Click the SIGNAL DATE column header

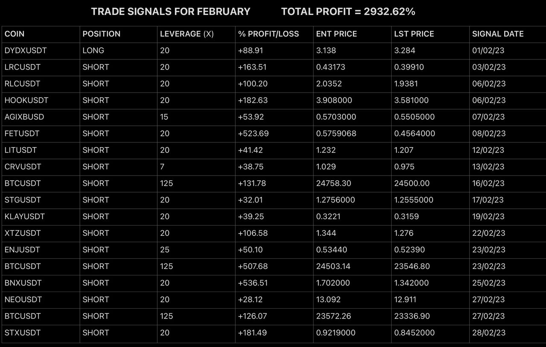tap(498, 34)
